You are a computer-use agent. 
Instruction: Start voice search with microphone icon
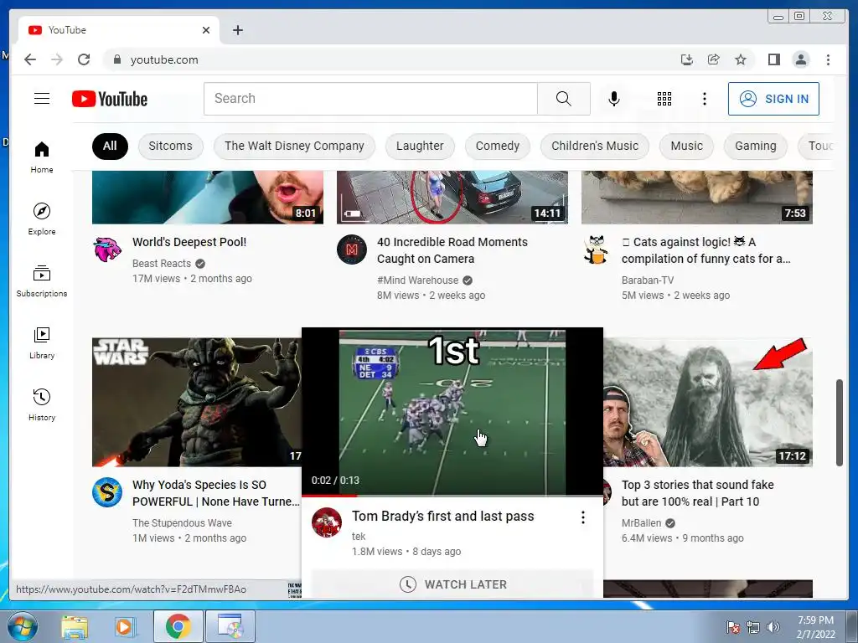click(614, 99)
